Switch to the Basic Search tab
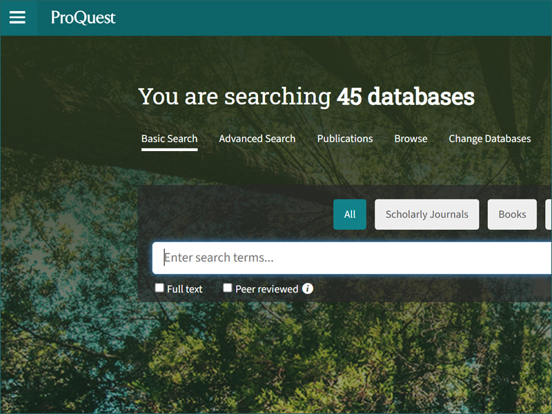This screenshot has height=414, width=552. pos(169,139)
